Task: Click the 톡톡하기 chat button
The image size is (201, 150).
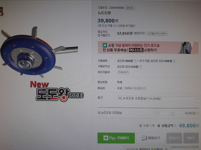Action: (x=151, y=138)
